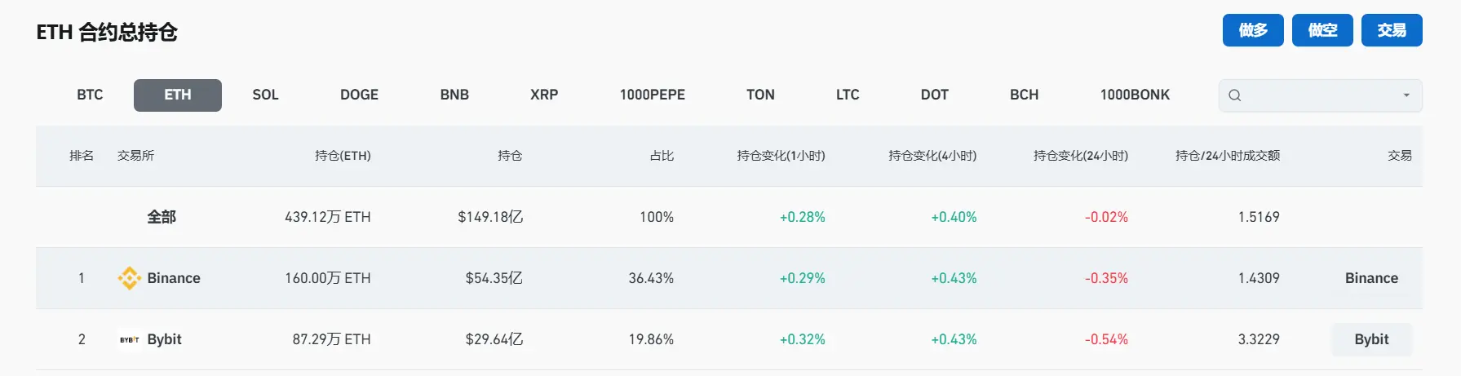Click the blue 交易 button
Image resolution: width=1461 pixels, height=376 pixels.
(x=1391, y=30)
